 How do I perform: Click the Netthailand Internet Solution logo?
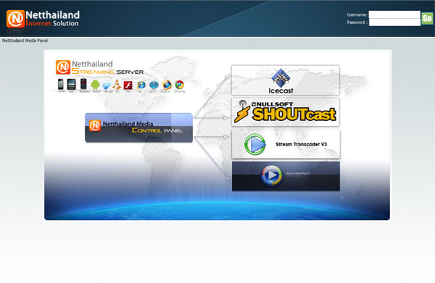(43, 19)
